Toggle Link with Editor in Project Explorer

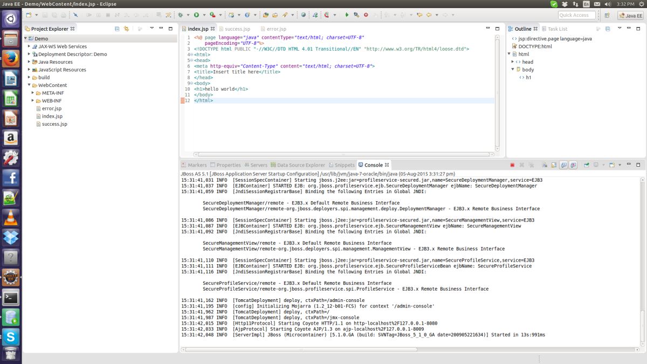coord(126,29)
